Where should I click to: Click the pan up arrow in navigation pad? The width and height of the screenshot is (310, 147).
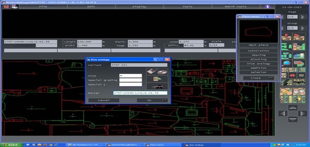293,107
